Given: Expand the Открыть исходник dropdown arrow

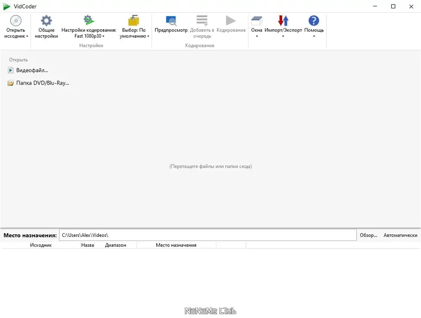Looking at the screenshot, I should [x=27, y=36].
